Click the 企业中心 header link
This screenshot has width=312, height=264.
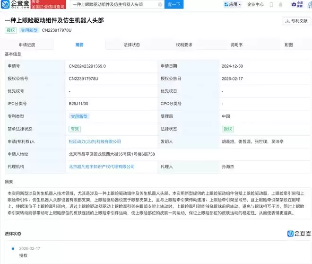[256, 4]
